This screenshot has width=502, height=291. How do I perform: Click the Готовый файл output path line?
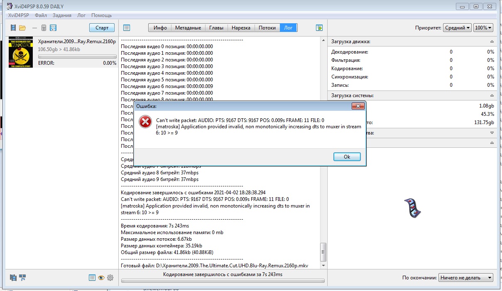[215, 266]
